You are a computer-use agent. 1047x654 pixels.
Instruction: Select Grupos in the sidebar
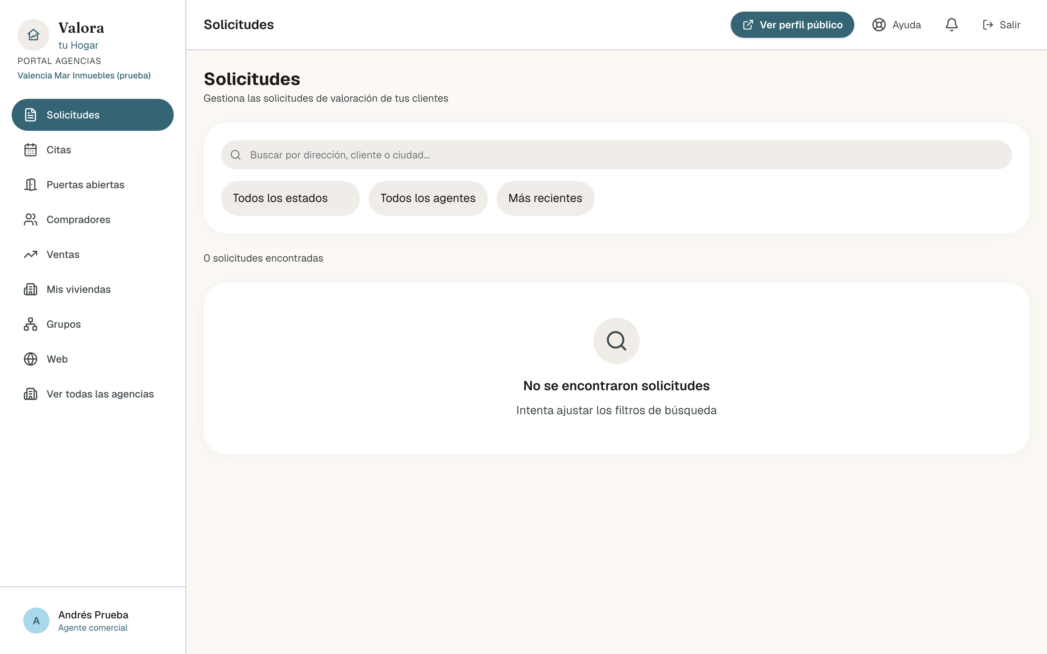93,324
